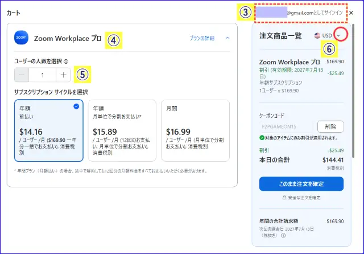This screenshot has height=254, width=364.
Task: Select the 月間 $16.99 plan card
Action: point(195,130)
